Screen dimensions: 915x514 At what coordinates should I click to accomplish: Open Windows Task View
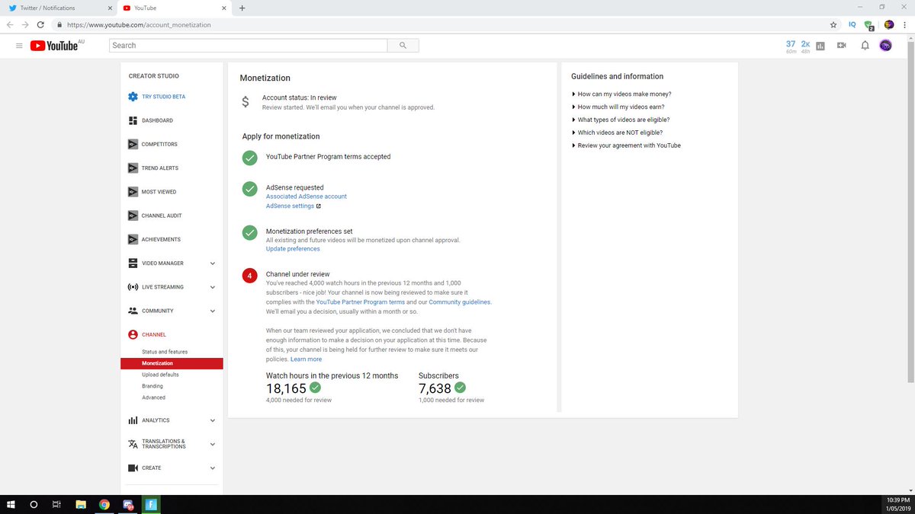coord(56,504)
